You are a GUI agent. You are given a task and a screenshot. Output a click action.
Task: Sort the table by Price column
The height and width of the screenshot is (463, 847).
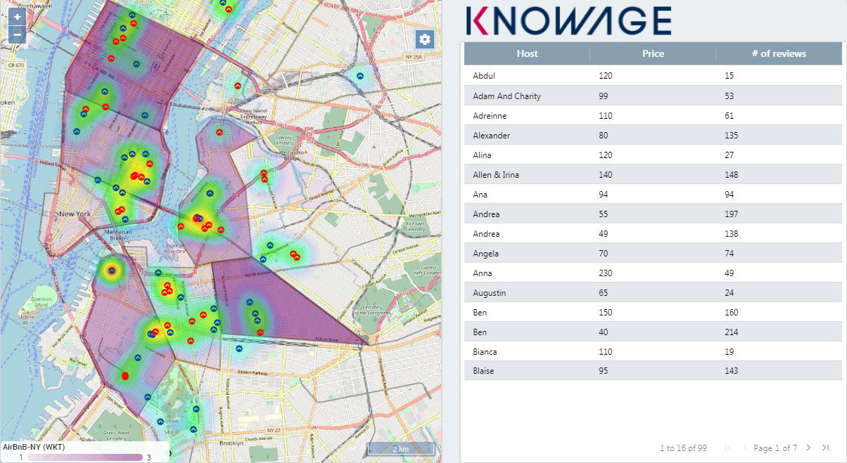(653, 53)
